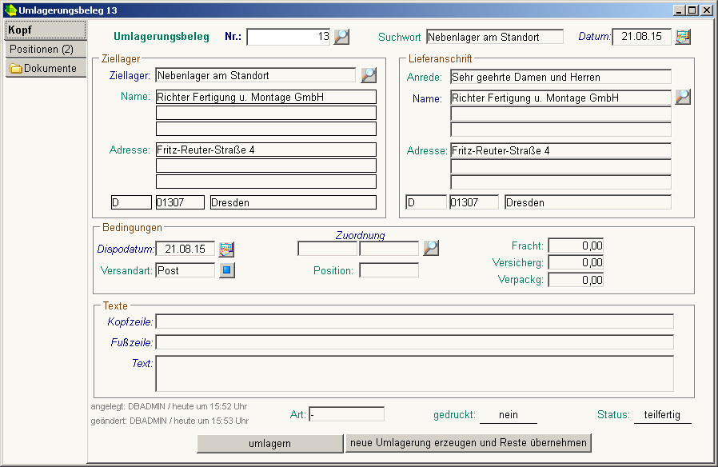
Task: Click Ziellager Name field Richter Fertigung
Action: [x=266, y=97]
